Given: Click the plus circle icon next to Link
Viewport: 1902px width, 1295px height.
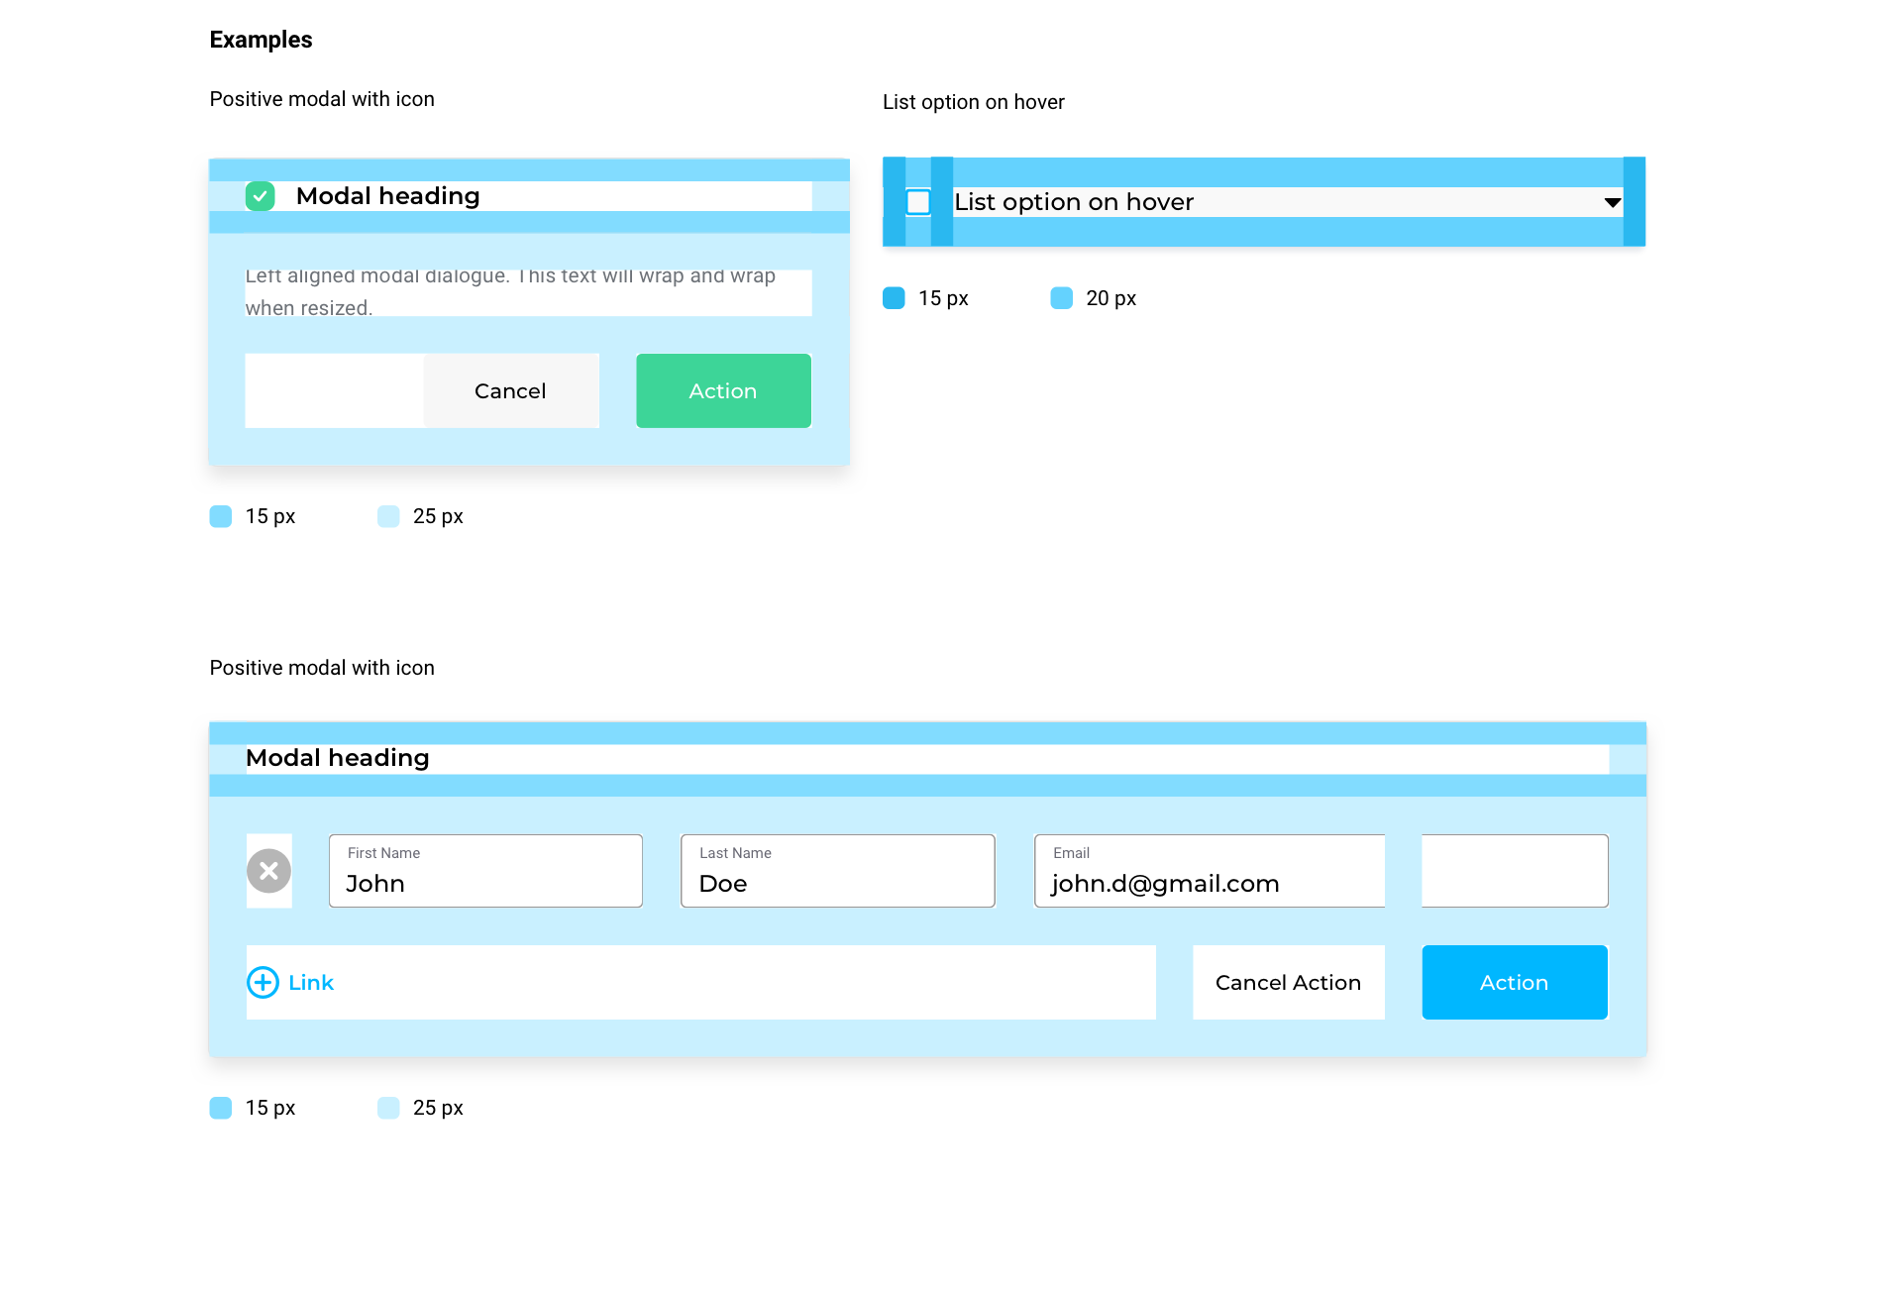Looking at the screenshot, I should [x=263, y=982].
